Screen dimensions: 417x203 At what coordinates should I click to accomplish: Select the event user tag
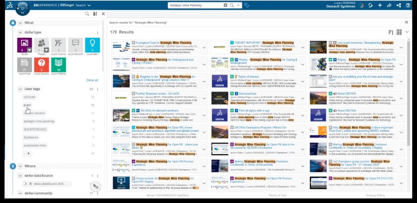(x=27, y=105)
